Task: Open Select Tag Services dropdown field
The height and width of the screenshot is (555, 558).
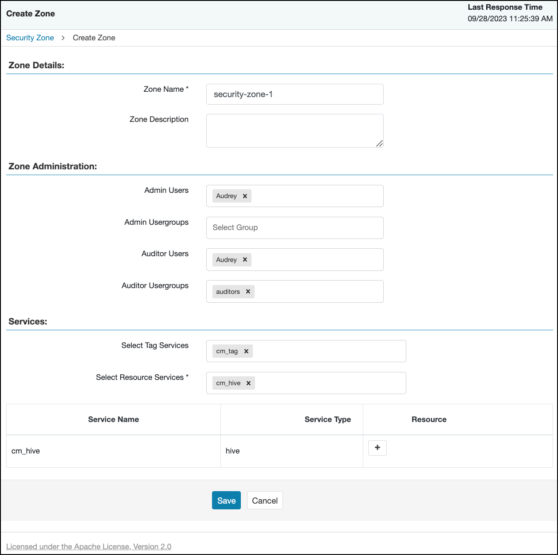Action: point(328,351)
